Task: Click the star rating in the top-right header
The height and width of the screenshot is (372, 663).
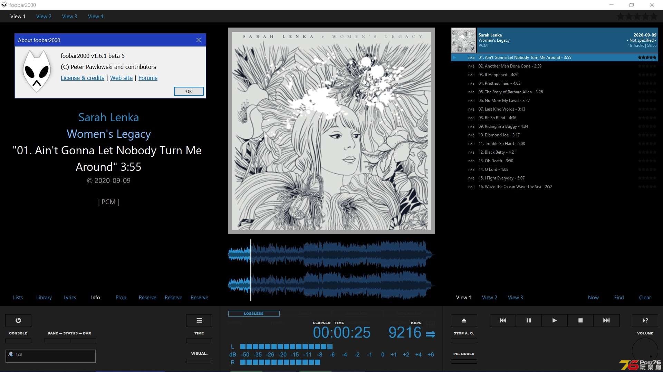Action: click(637, 16)
